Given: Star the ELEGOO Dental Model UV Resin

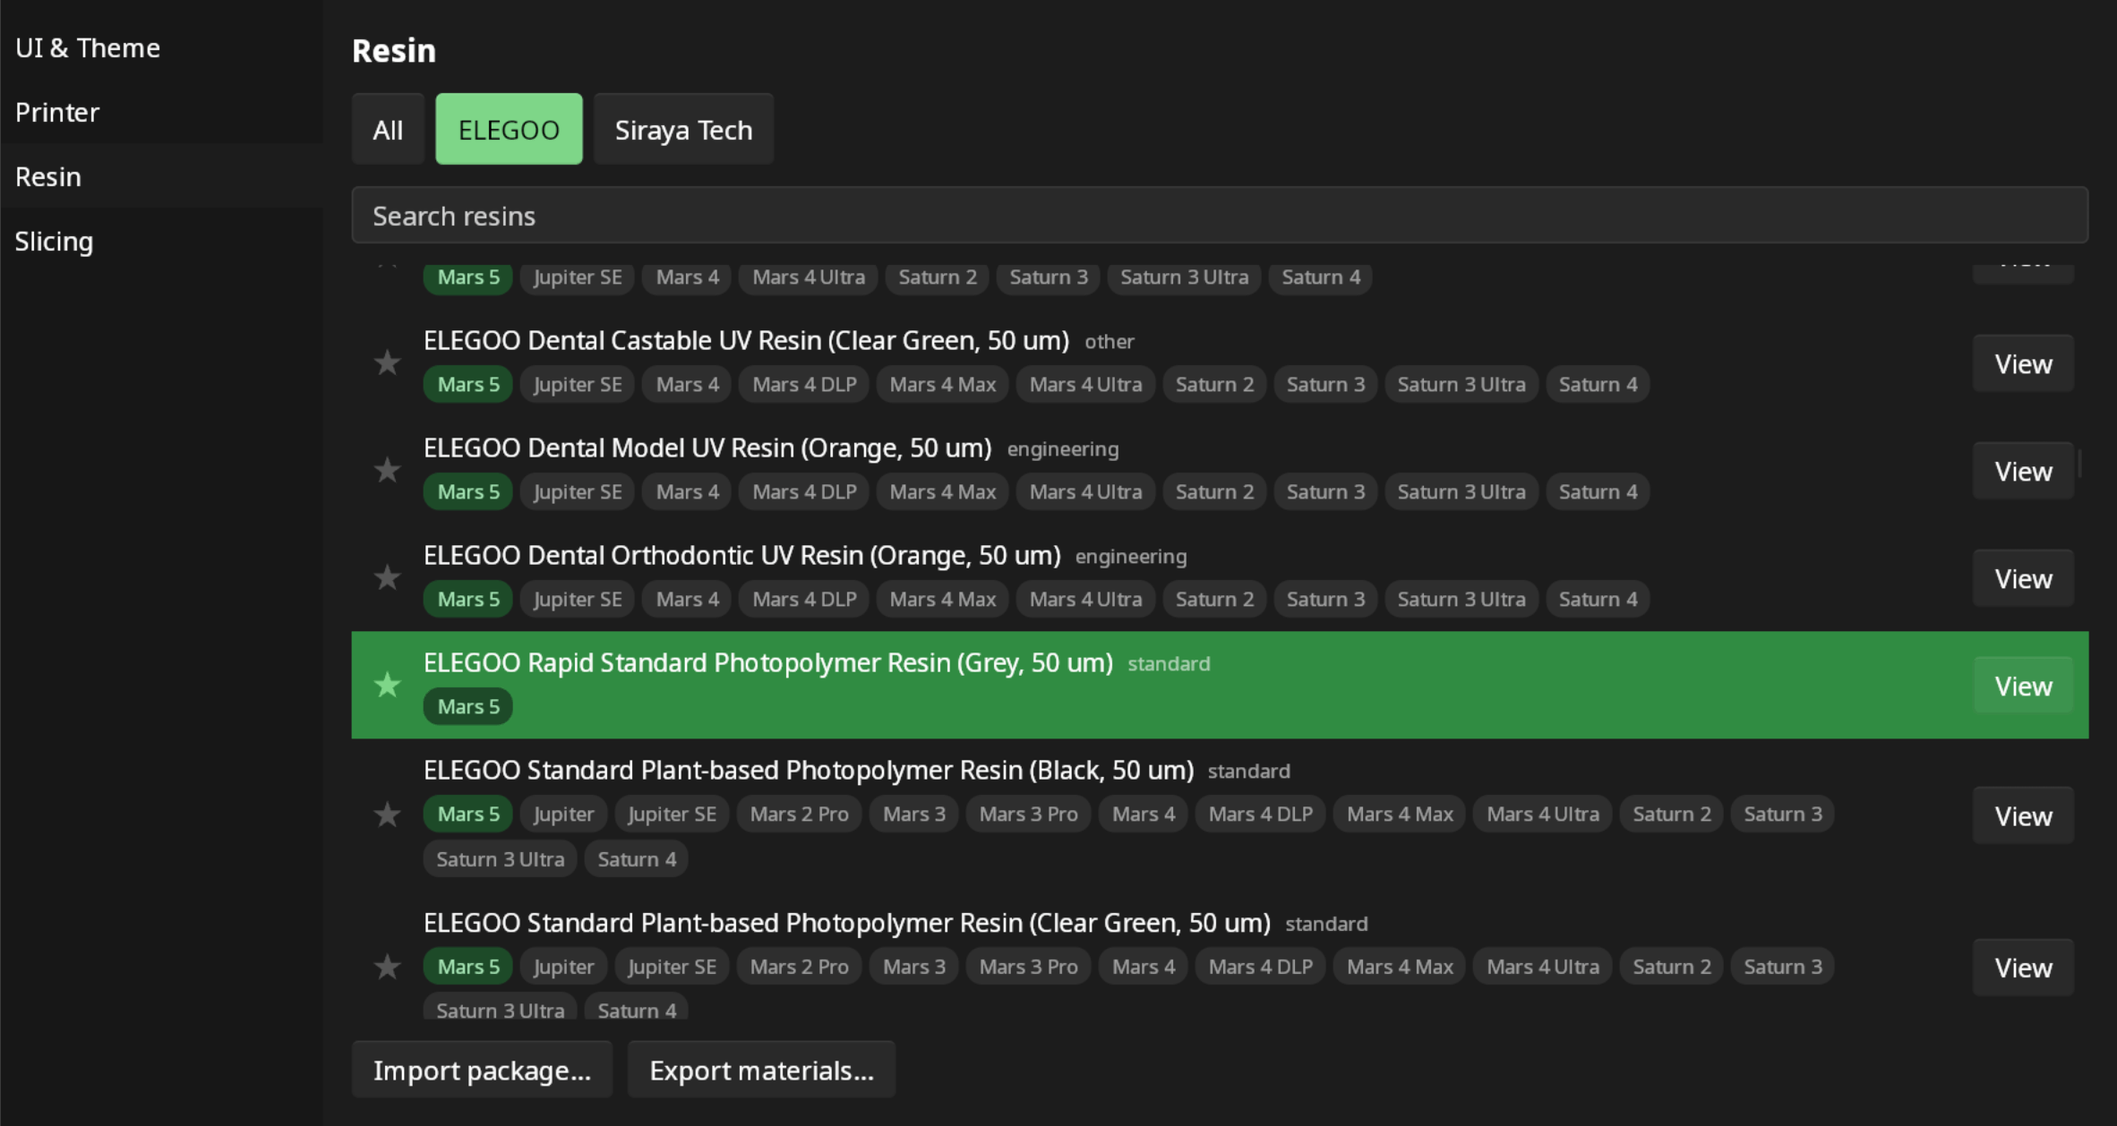Looking at the screenshot, I should pos(387,471).
